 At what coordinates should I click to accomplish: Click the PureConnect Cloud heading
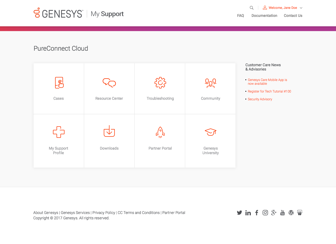tap(61, 49)
